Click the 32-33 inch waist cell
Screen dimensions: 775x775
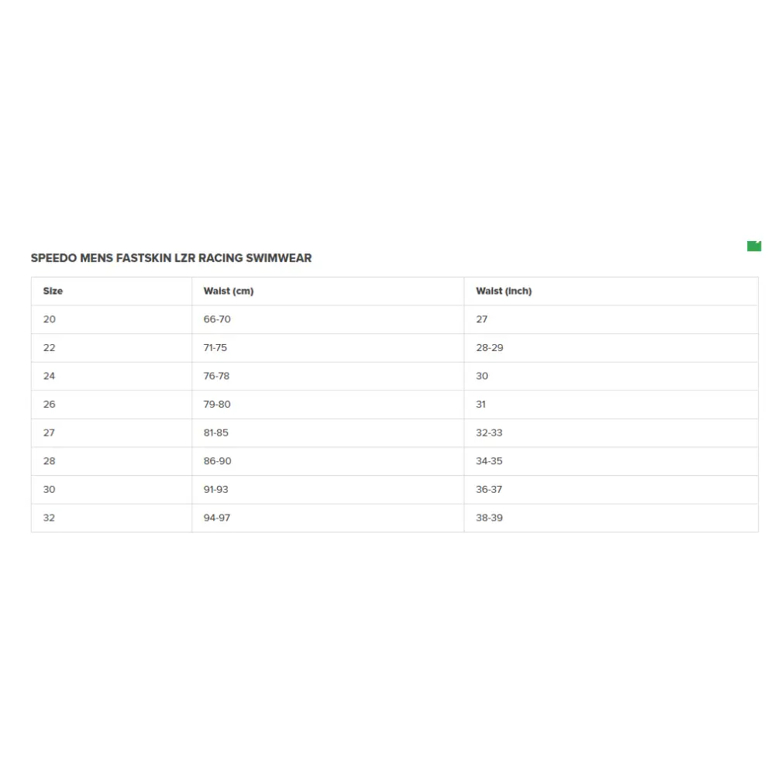point(489,432)
